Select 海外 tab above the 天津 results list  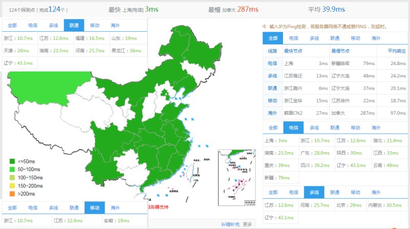pyautogui.click(x=115, y=25)
